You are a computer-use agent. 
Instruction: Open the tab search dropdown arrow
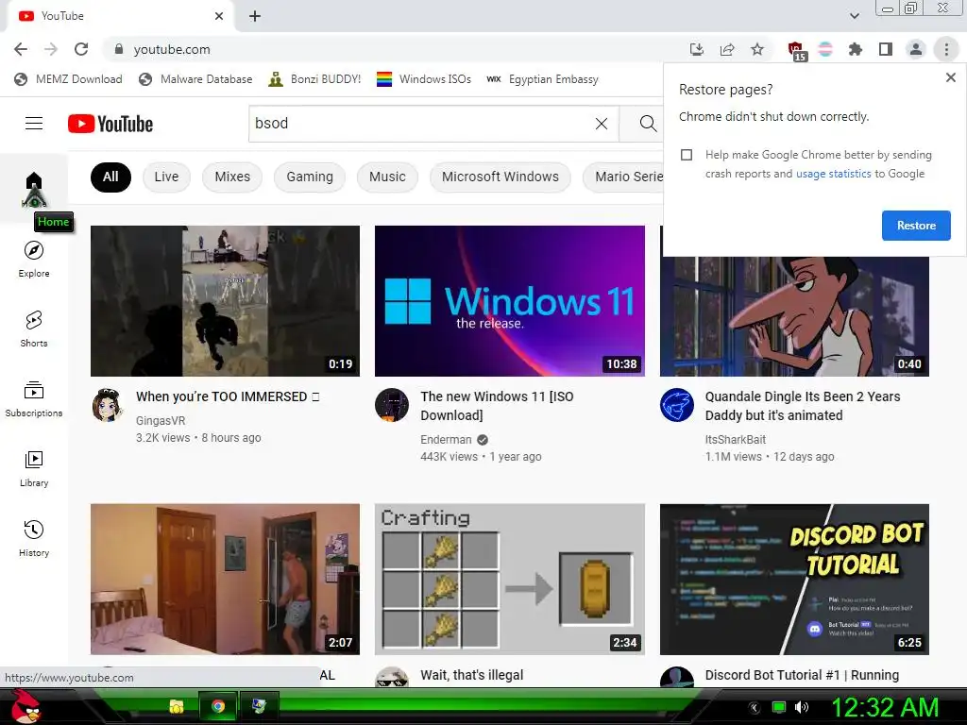pos(854,16)
